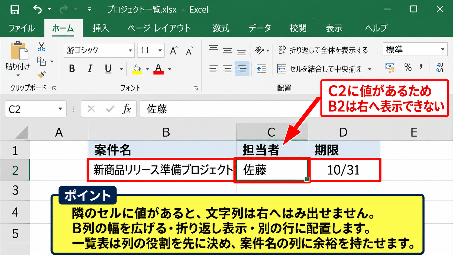
Task: Open the クリップボード dialog launcher
Action: click(x=54, y=88)
